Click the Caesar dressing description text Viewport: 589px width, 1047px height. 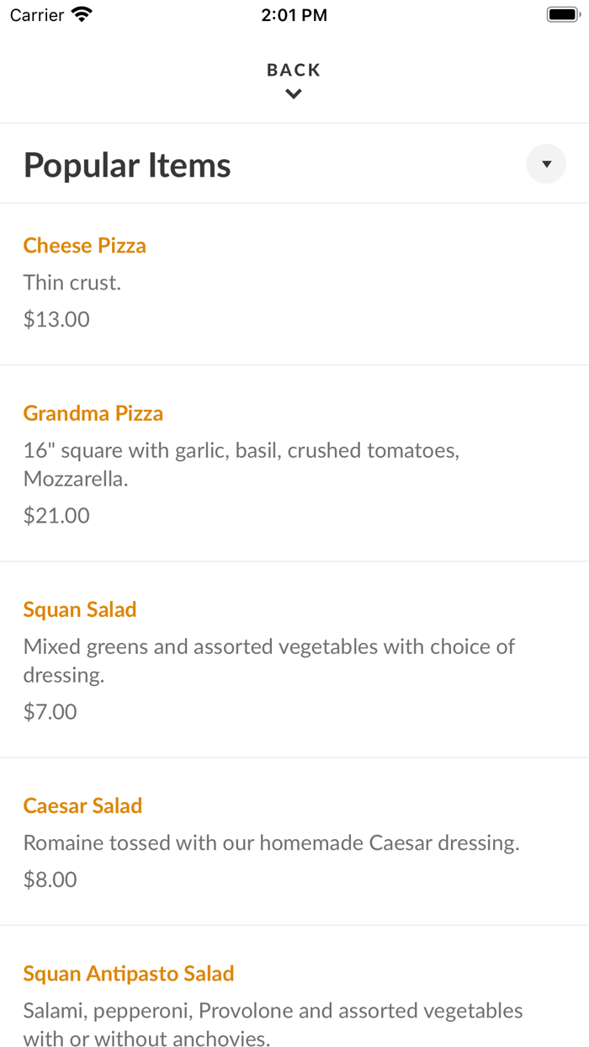pyautogui.click(x=273, y=842)
